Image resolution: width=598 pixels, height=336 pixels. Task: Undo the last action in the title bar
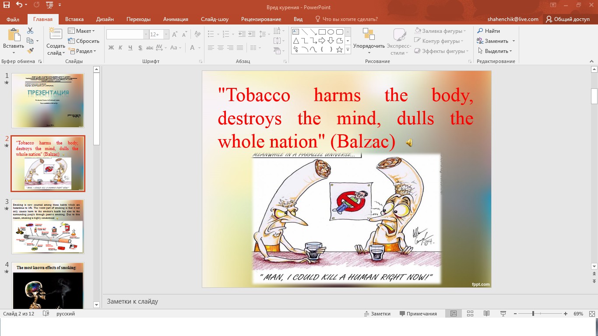pos(19,5)
